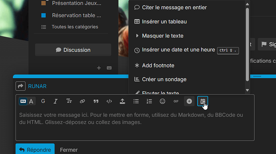Close the composer with Fermer
The height and width of the screenshot is (154, 276).
point(69,150)
